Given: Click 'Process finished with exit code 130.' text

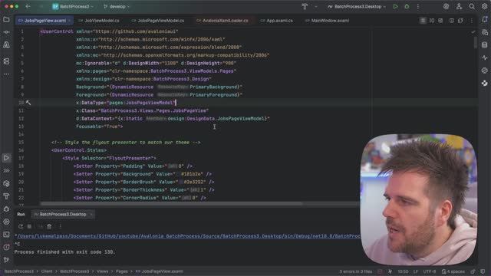Looking at the screenshot, I should point(64,252).
